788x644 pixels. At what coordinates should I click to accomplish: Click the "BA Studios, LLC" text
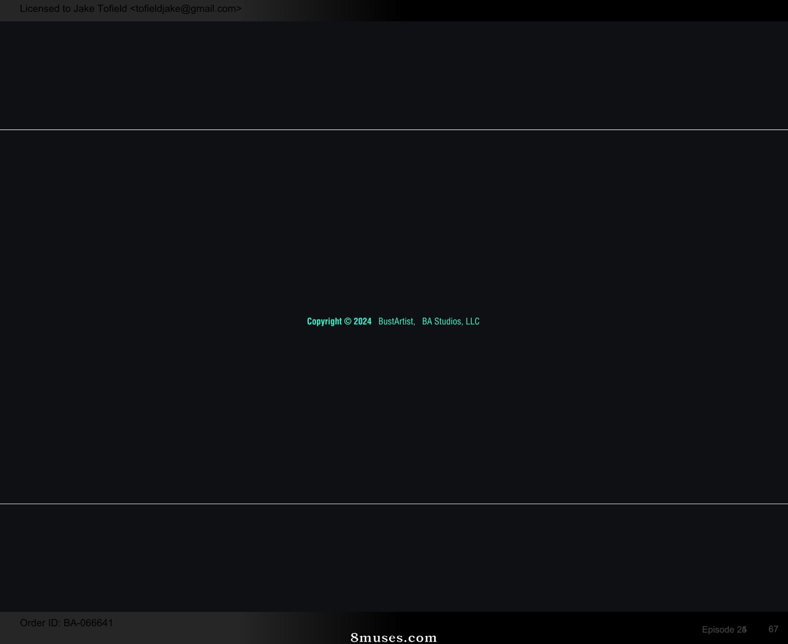click(x=451, y=321)
